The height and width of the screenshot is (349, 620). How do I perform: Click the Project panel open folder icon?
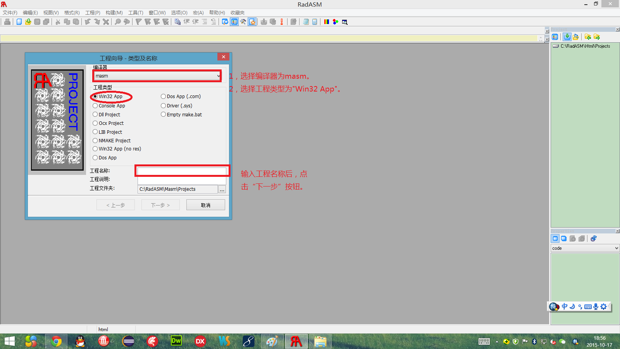[x=576, y=37]
